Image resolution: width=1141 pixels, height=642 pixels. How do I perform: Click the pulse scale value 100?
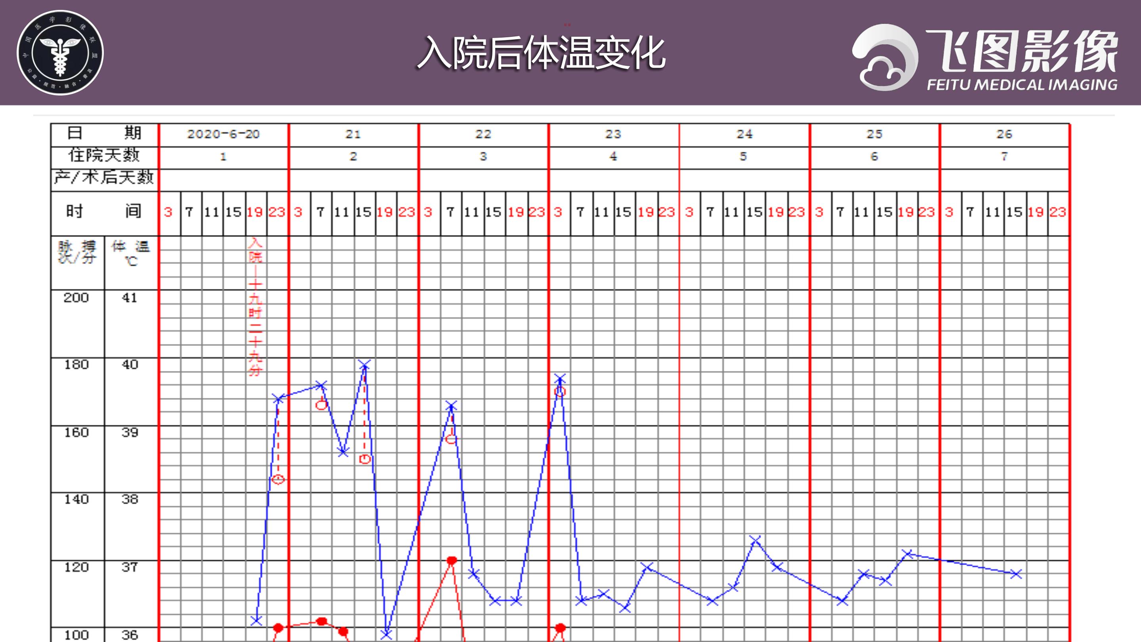pos(76,635)
